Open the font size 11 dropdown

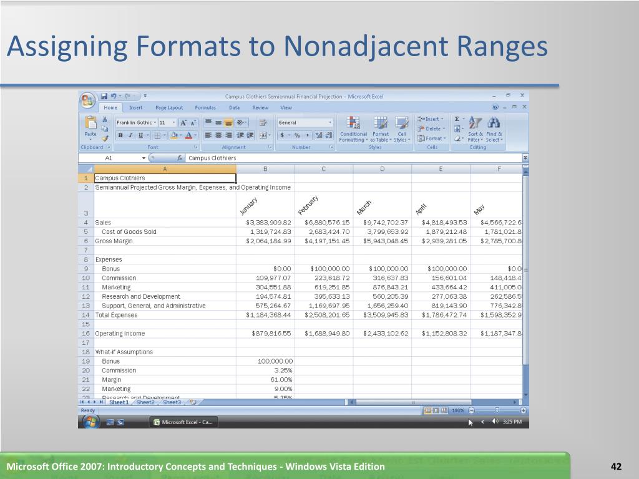173,123
